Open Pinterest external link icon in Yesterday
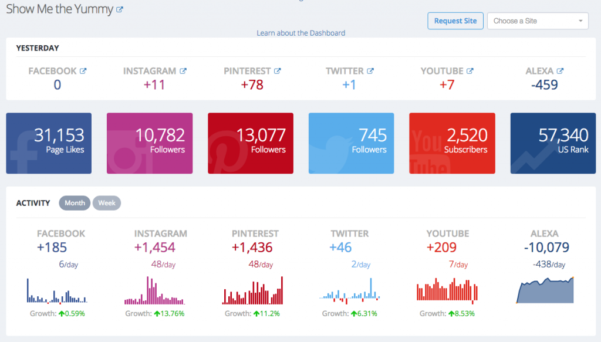Viewport: 601px width, 342px height. click(278, 71)
